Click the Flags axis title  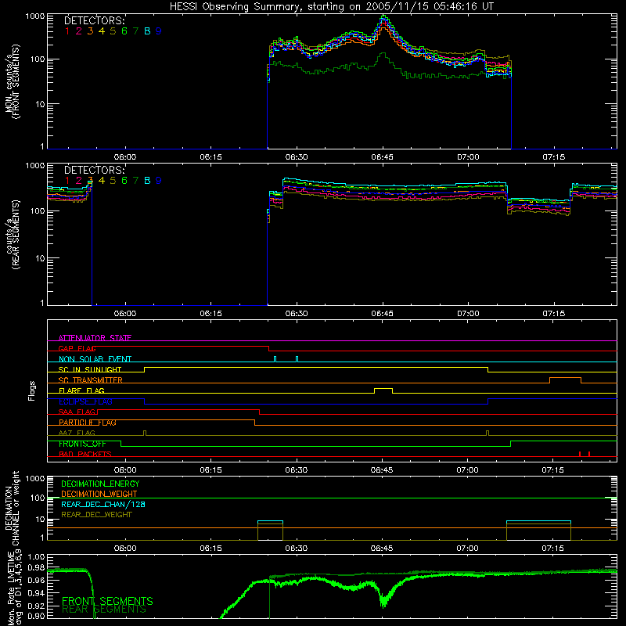click(32, 390)
